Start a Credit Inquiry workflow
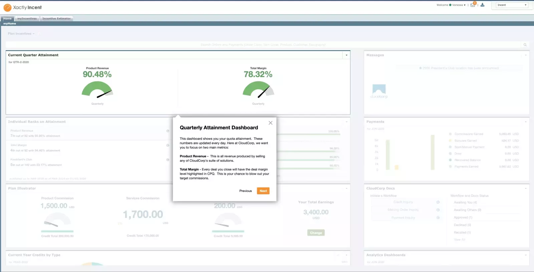The image size is (534, 272). (403, 202)
